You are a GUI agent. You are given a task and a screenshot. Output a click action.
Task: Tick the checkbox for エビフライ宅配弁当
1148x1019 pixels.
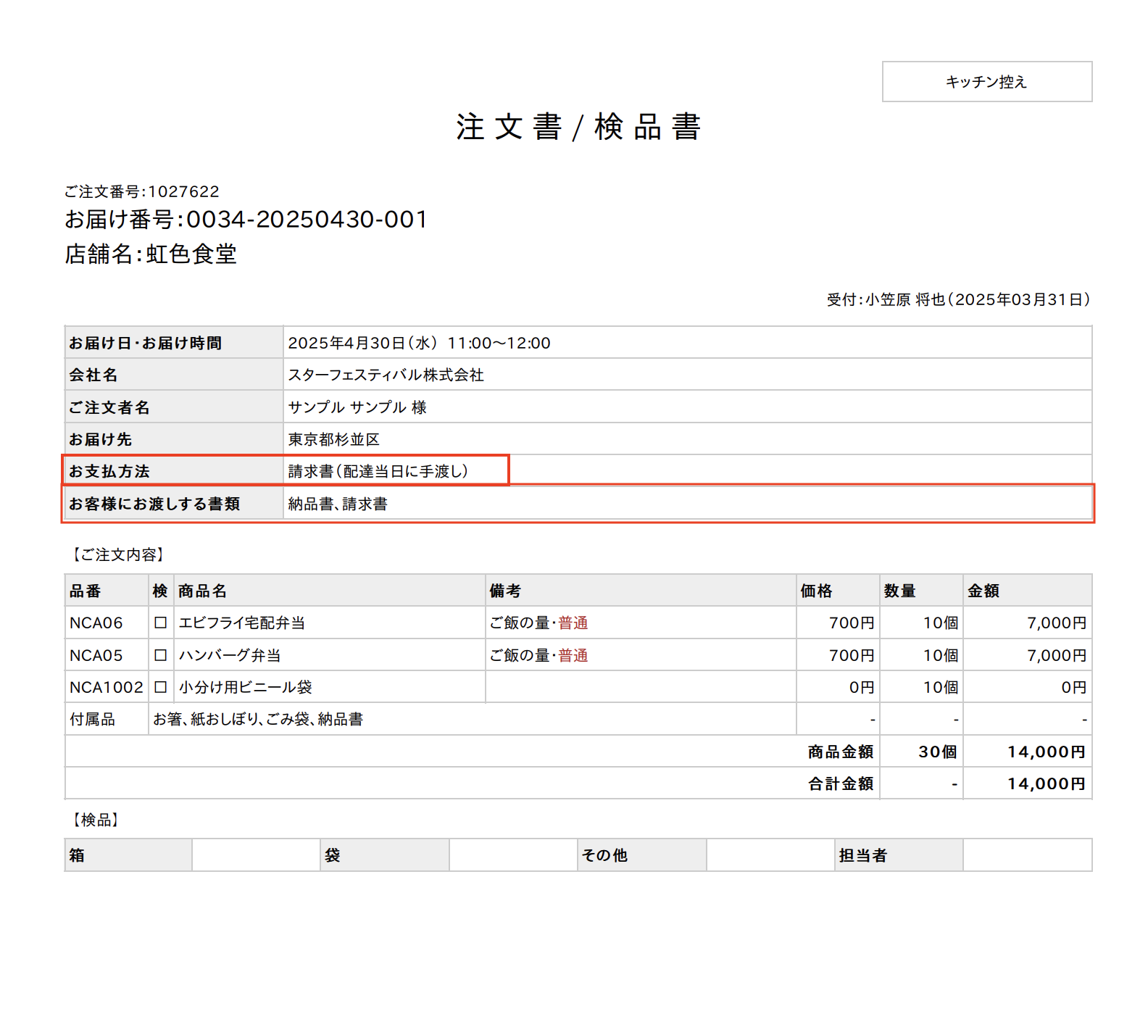point(161,623)
